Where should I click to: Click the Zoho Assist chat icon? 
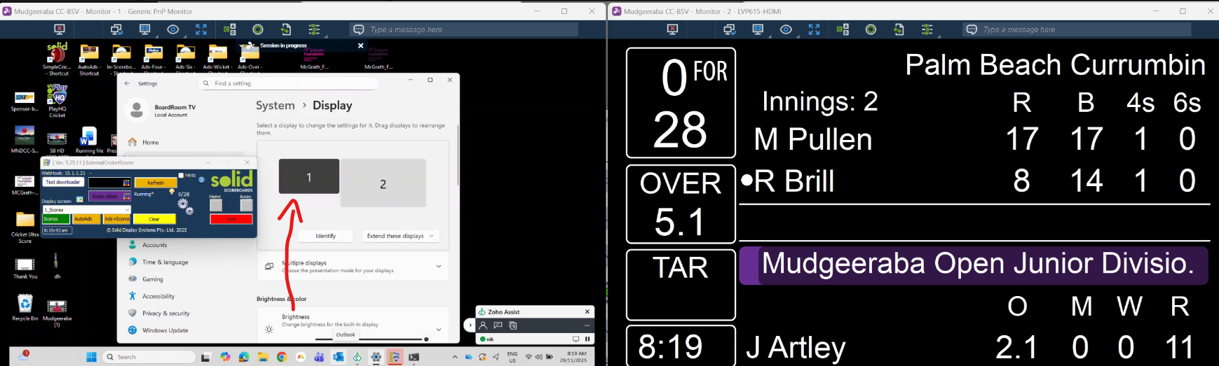pyautogui.click(x=498, y=325)
